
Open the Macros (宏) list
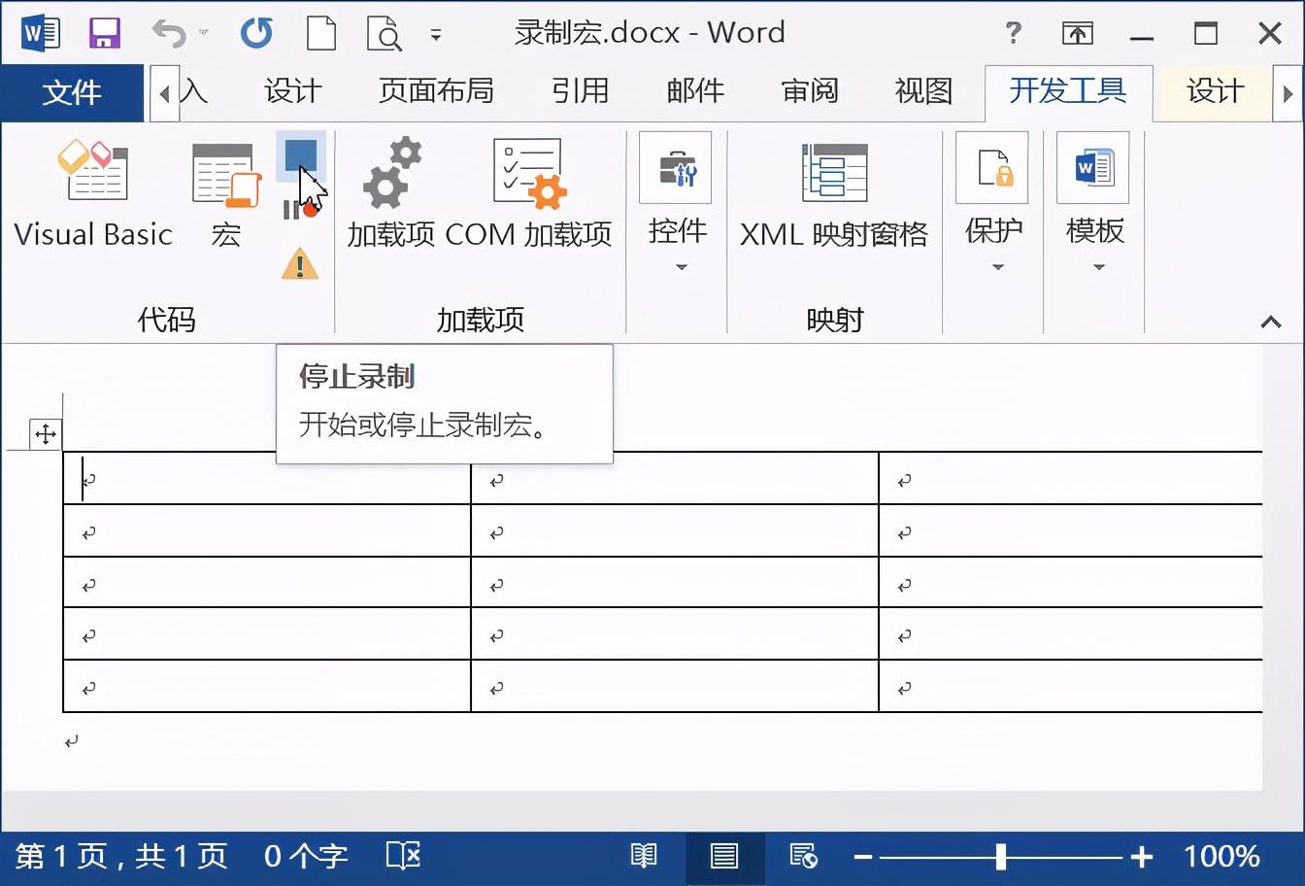coord(226,193)
